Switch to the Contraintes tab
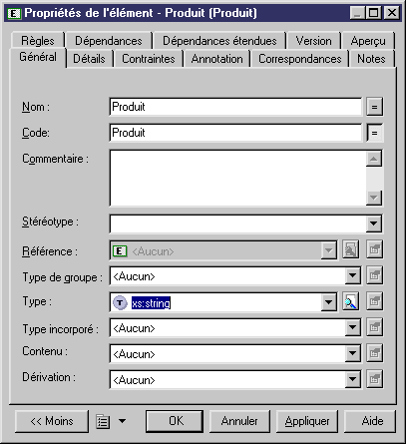This screenshot has height=444, width=406. pos(149,59)
